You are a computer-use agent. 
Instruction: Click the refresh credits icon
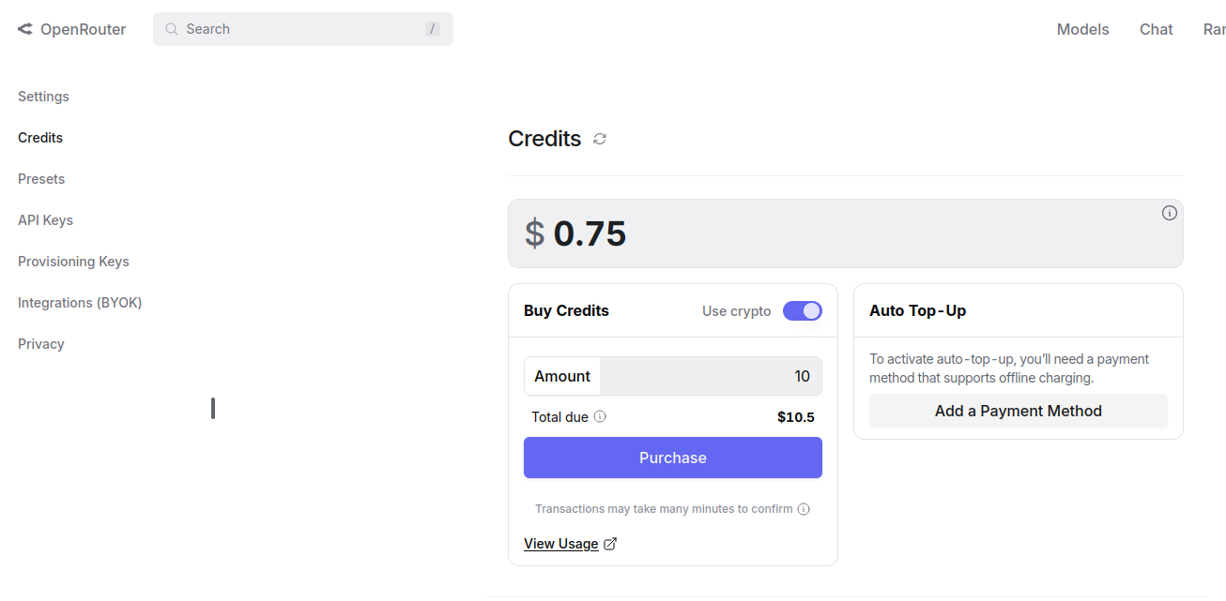[x=600, y=139]
